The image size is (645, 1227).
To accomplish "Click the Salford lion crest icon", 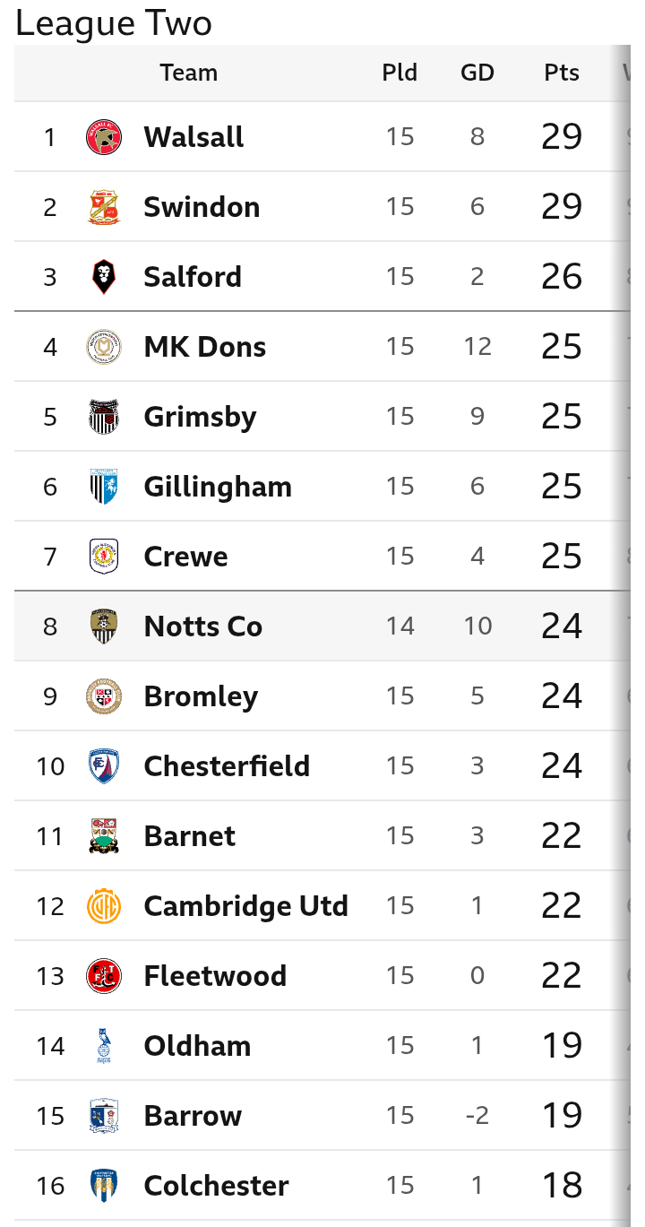I will click(x=104, y=277).
